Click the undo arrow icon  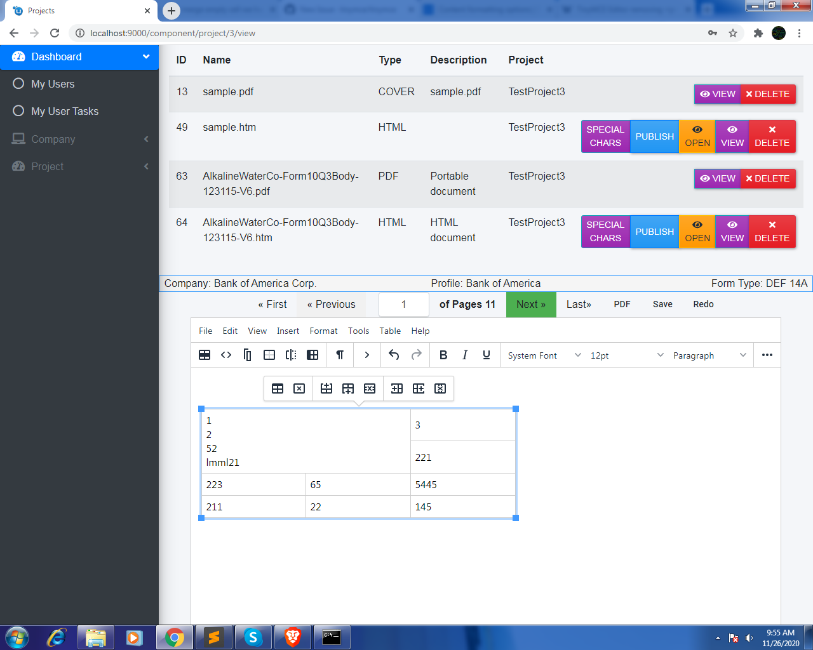(x=393, y=355)
